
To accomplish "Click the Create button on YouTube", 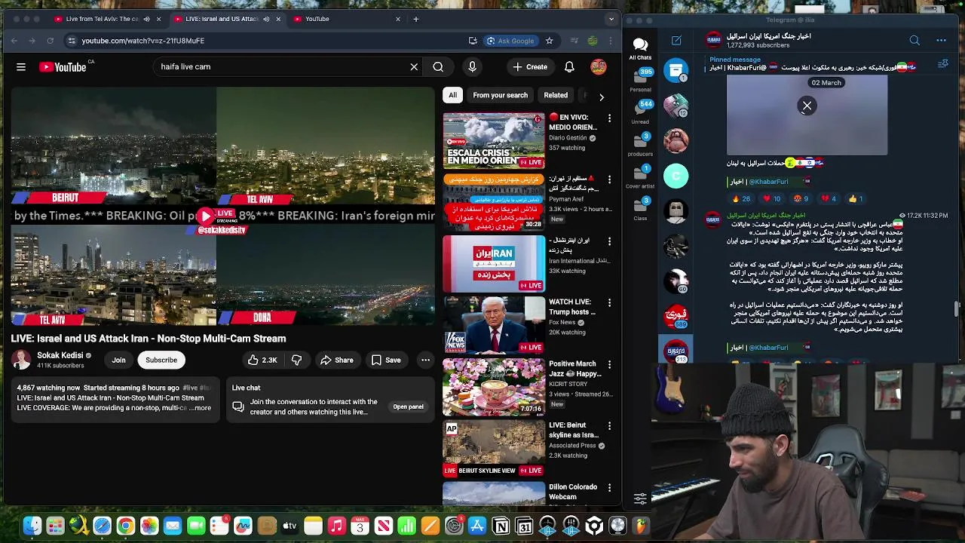I will tap(530, 67).
